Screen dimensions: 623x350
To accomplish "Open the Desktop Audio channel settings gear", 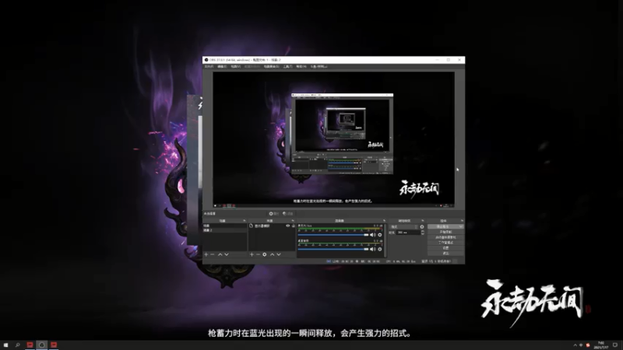I will coord(380,249).
